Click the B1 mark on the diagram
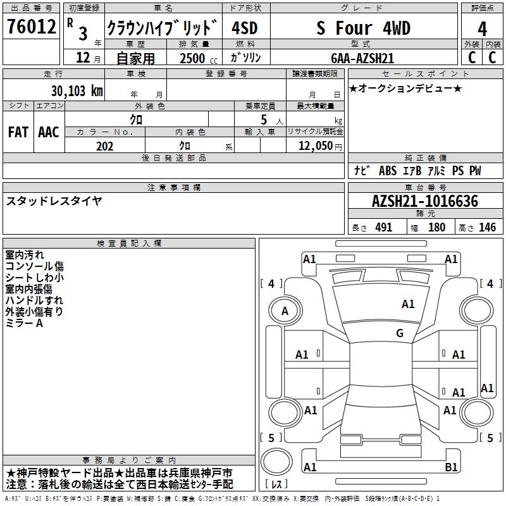This screenshot has height=506, width=506. coord(452,467)
